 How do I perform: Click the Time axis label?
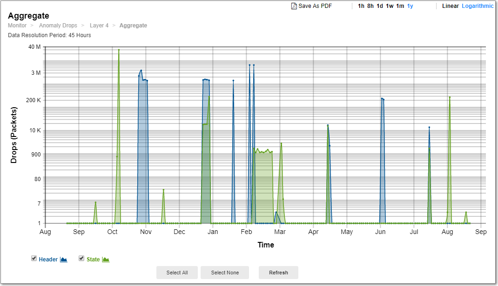(266, 245)
